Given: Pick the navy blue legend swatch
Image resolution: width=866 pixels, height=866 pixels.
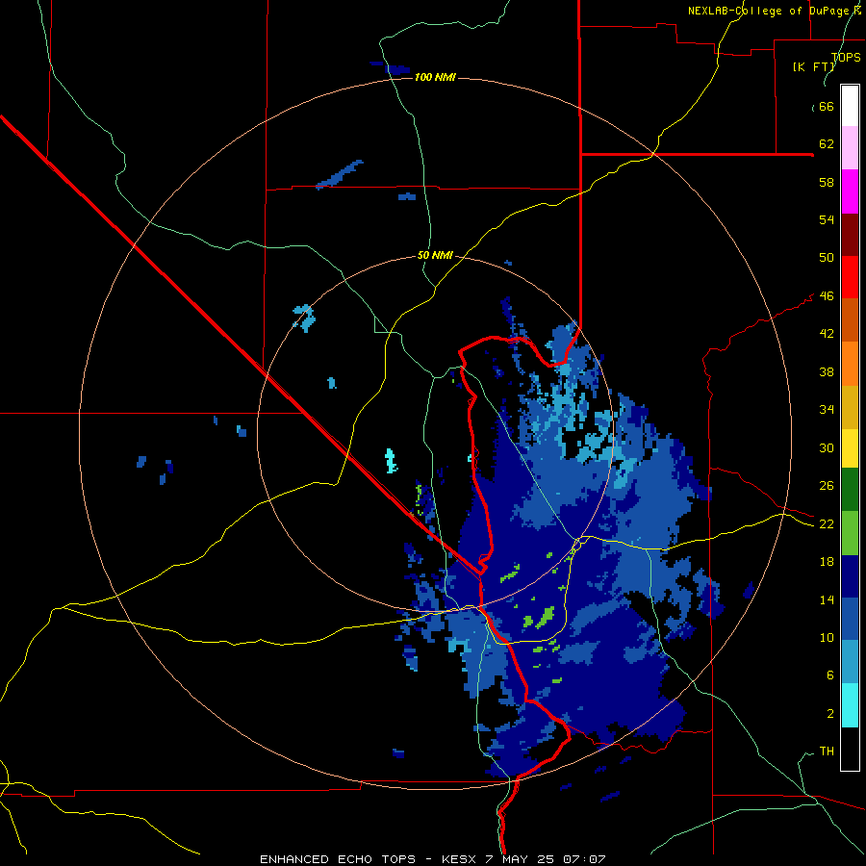Looking at the screenshot, I should (x=850, y=576).
